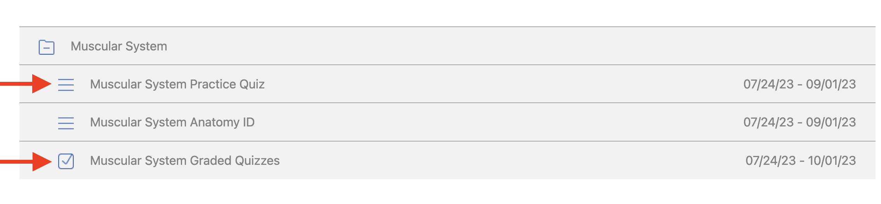Image resolution: width=881 pixels, height=204 pixels.
Task: Click the Anatomy ID start date 07/24/23
Action: [x=768, y=122]
